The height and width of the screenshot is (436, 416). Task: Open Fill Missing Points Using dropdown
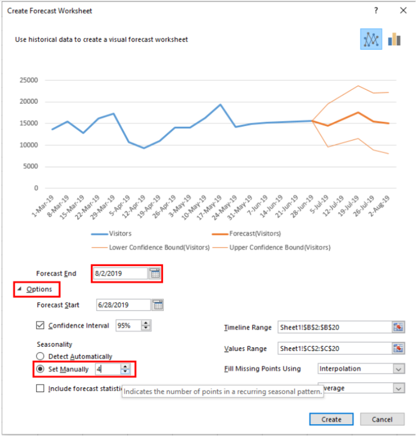pyautogui.click(x=399, y=369)
